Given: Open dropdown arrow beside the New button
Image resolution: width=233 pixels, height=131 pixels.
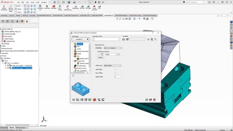Looking at the screenshot, I should 22,6.
